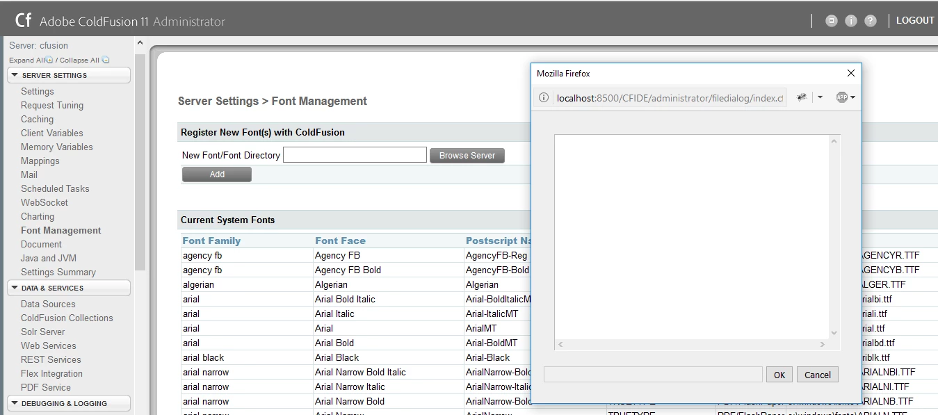The height and width of the screenshot is (415, 938).
Task: Click the sidebar scrollbar thumb
Action: [140, 161]
